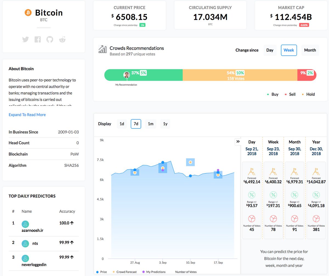Sort predictors by Accuracy column header
The image size is (329, 276).
pyautogui.click(x=67, y=211)
